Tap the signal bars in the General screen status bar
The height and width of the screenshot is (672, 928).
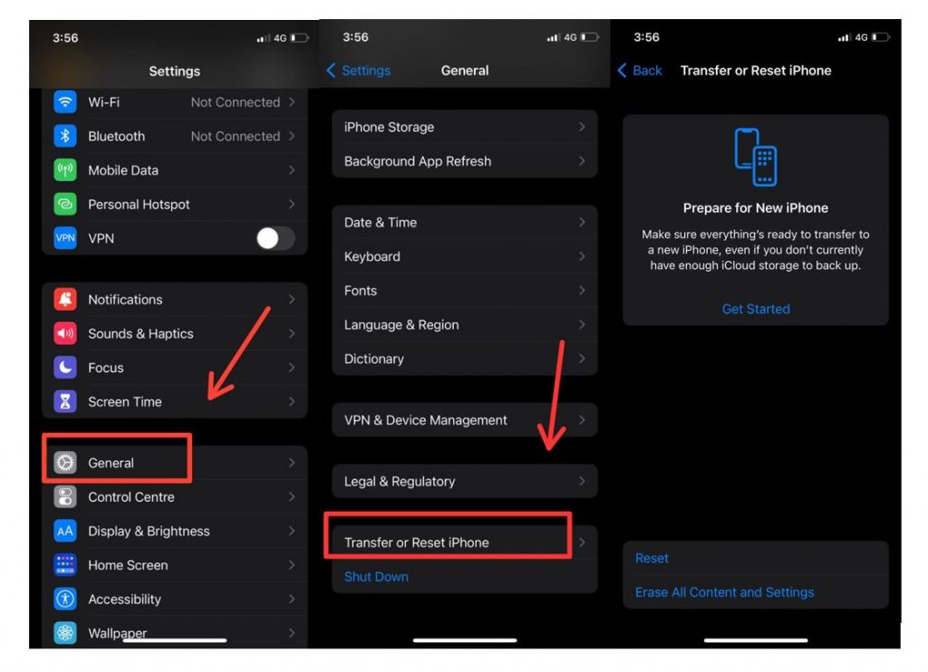point(553,37)
